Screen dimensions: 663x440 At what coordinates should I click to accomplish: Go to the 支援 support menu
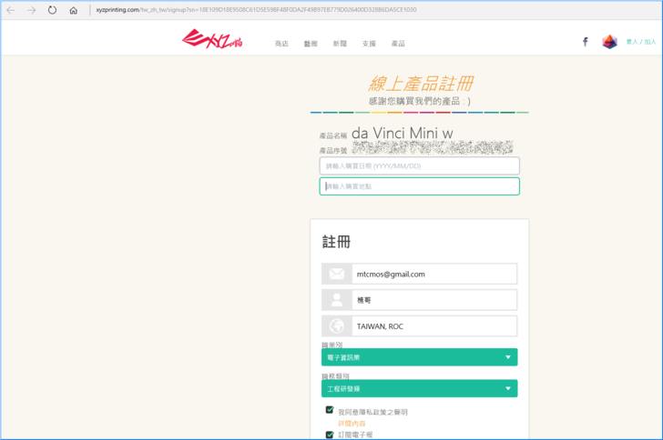click(368, 44)
